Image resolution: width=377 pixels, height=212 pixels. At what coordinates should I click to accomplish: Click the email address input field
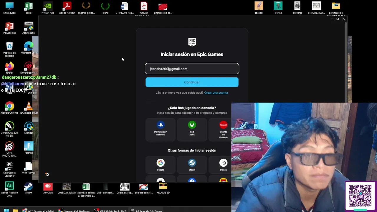tap(192, 69)
